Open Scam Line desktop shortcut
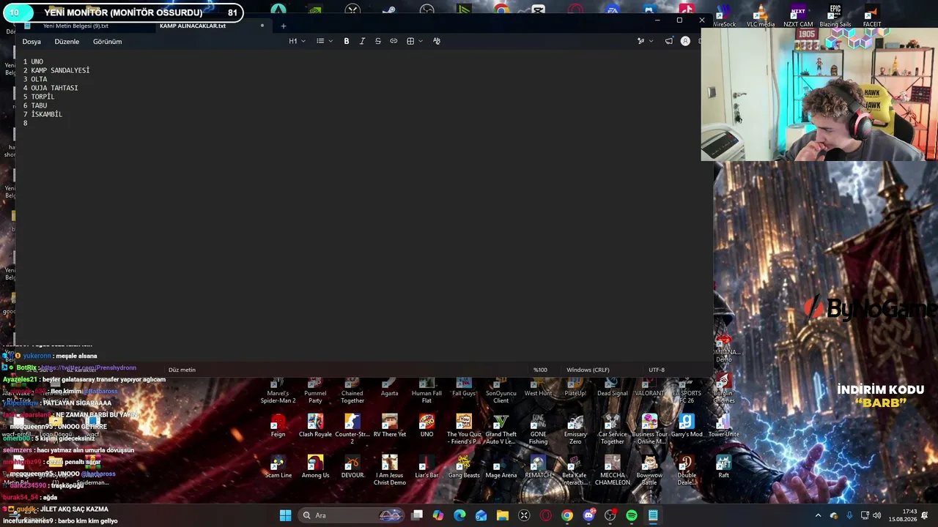938x527 pixels. pos(278,466)
